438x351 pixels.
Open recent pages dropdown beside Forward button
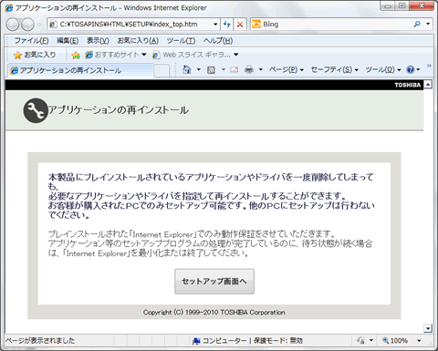39,25
